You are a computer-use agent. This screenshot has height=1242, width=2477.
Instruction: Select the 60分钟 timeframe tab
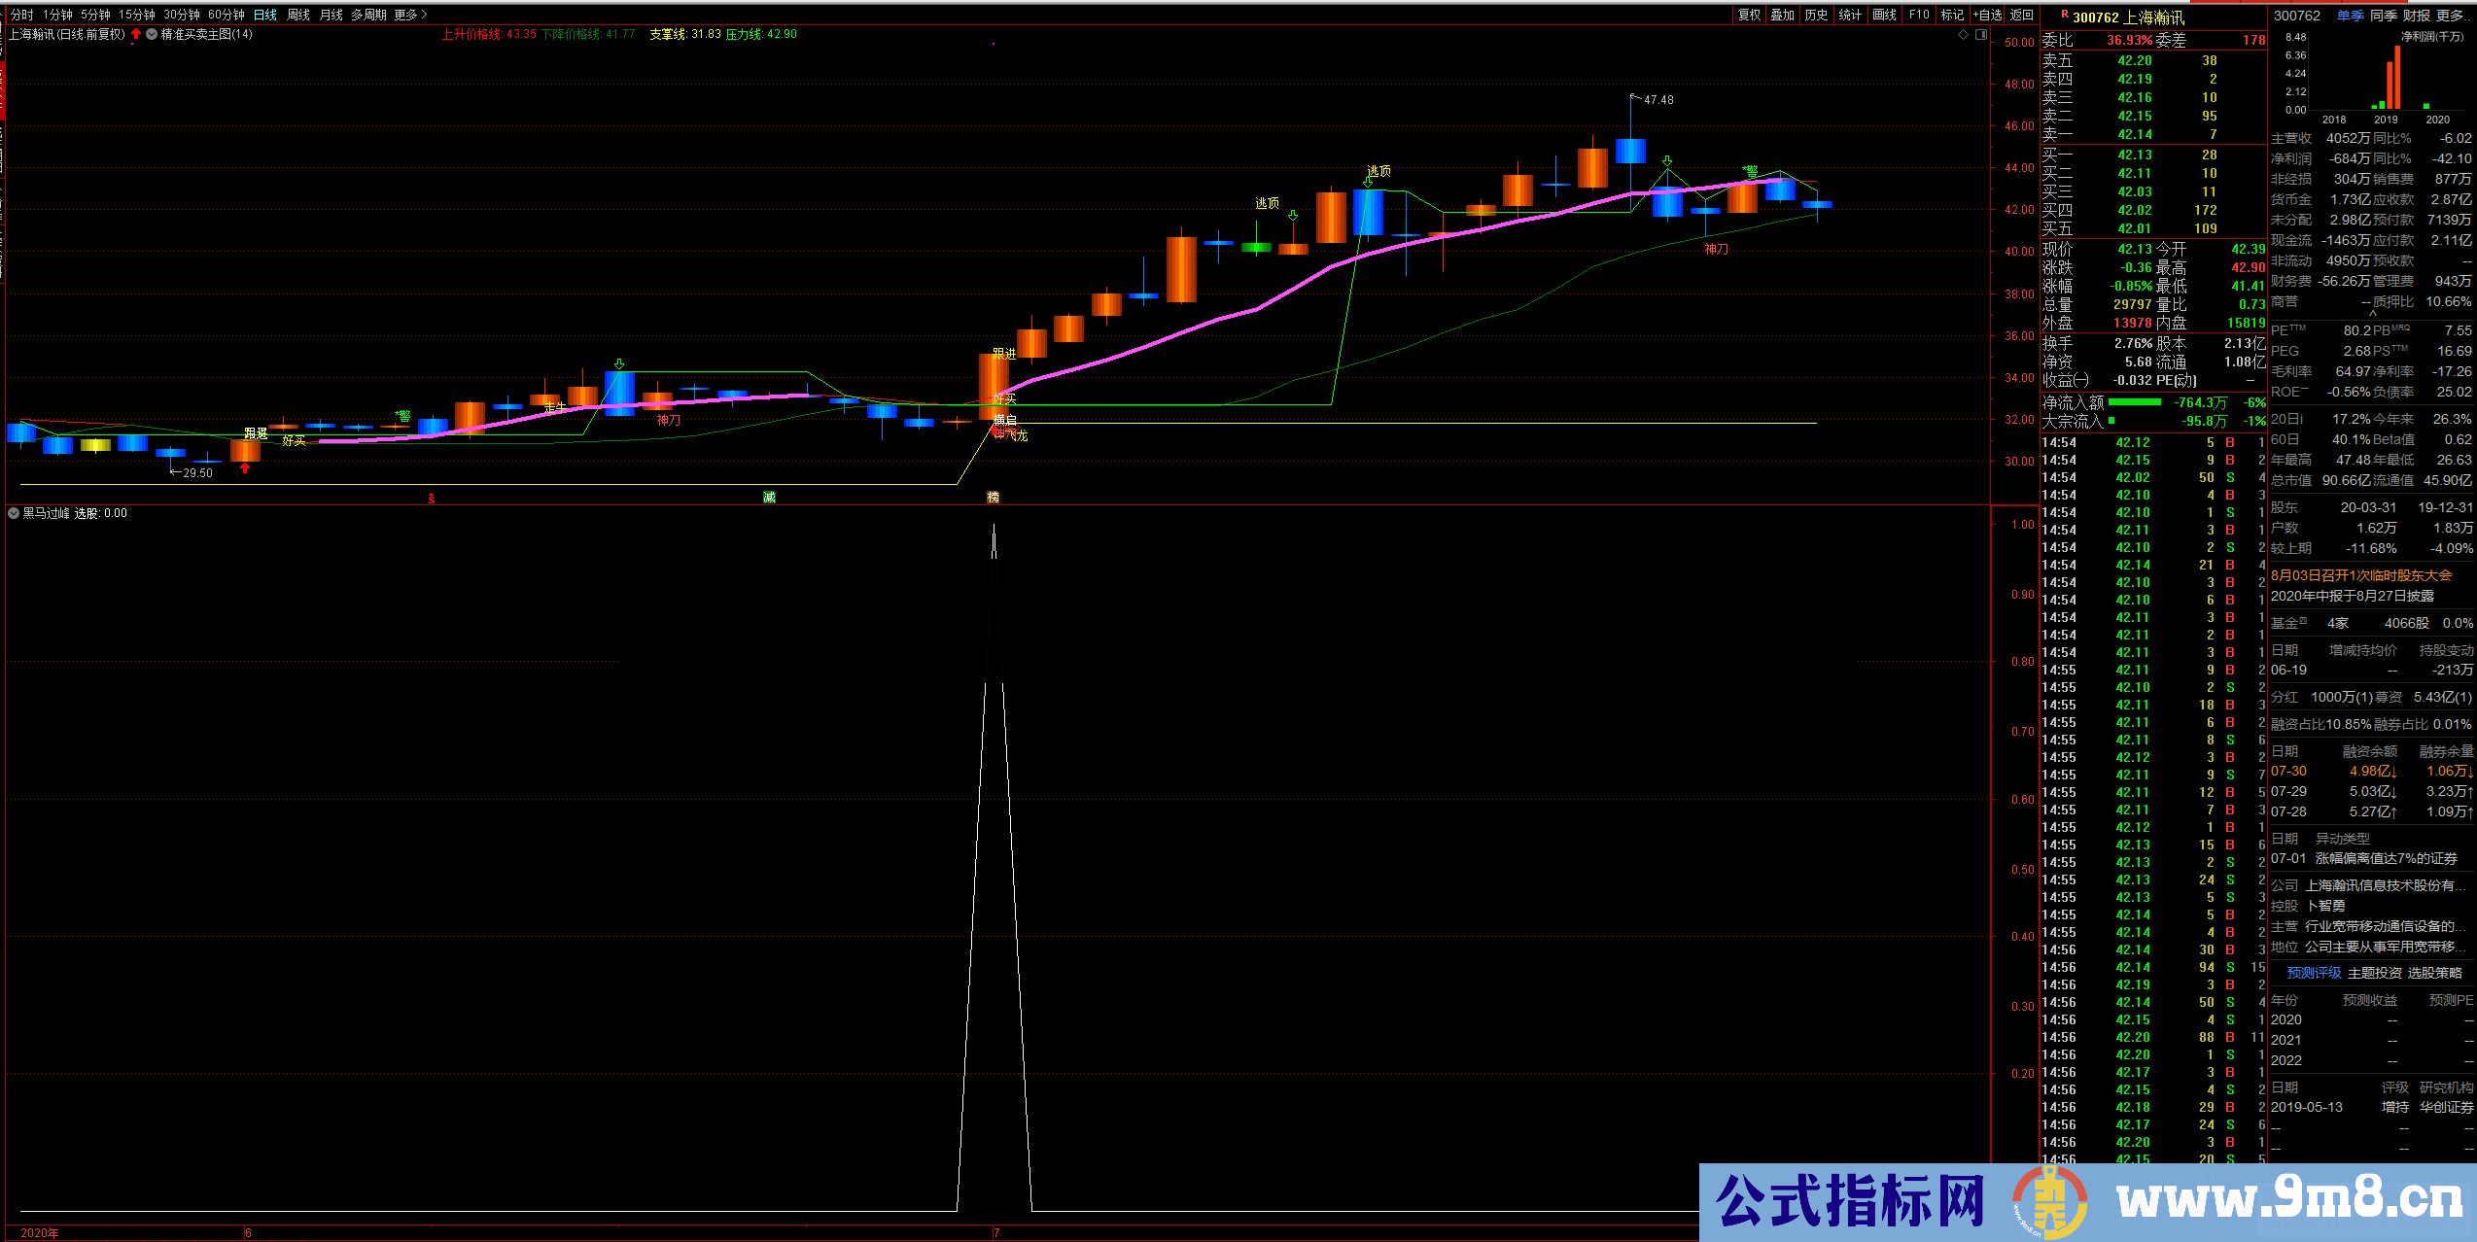click(x=226, y=15)
